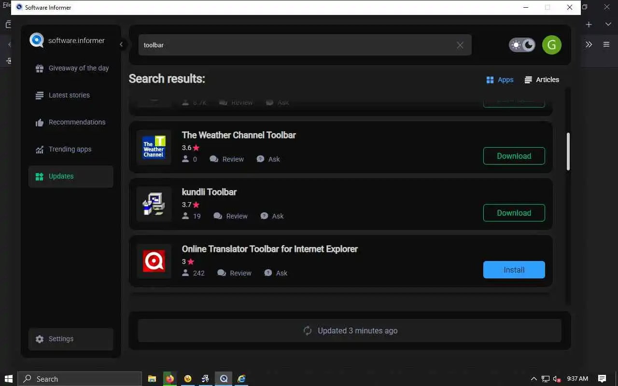Open the Windows Start menu
This screenshot has height=386, width=618.
(x=8, y=379)
